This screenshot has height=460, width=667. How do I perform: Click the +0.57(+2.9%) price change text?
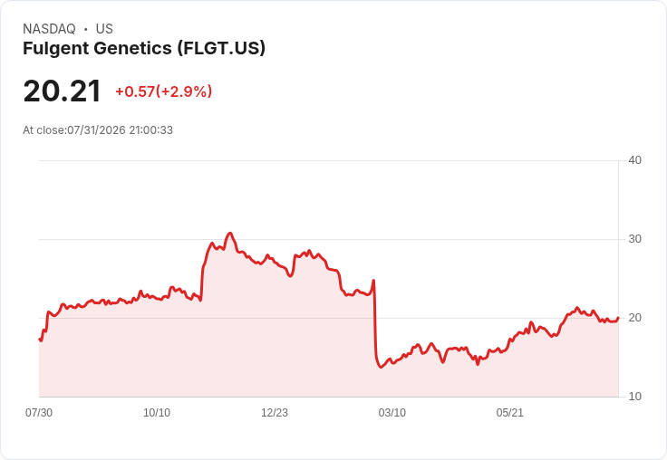(164, 91)
